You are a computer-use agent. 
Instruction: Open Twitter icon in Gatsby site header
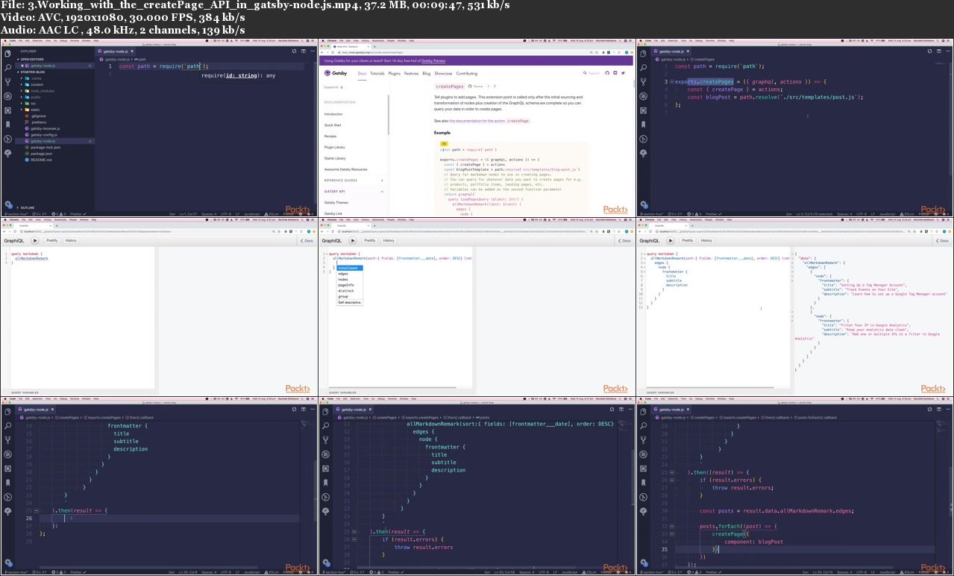click(x=622, y=73)
